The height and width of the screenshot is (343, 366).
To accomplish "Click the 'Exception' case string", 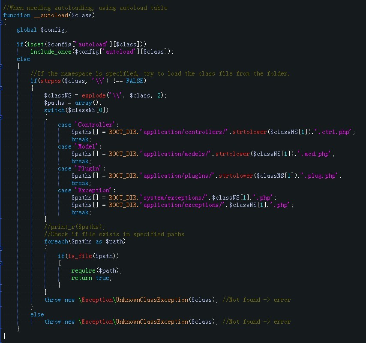I will [93, 191].
